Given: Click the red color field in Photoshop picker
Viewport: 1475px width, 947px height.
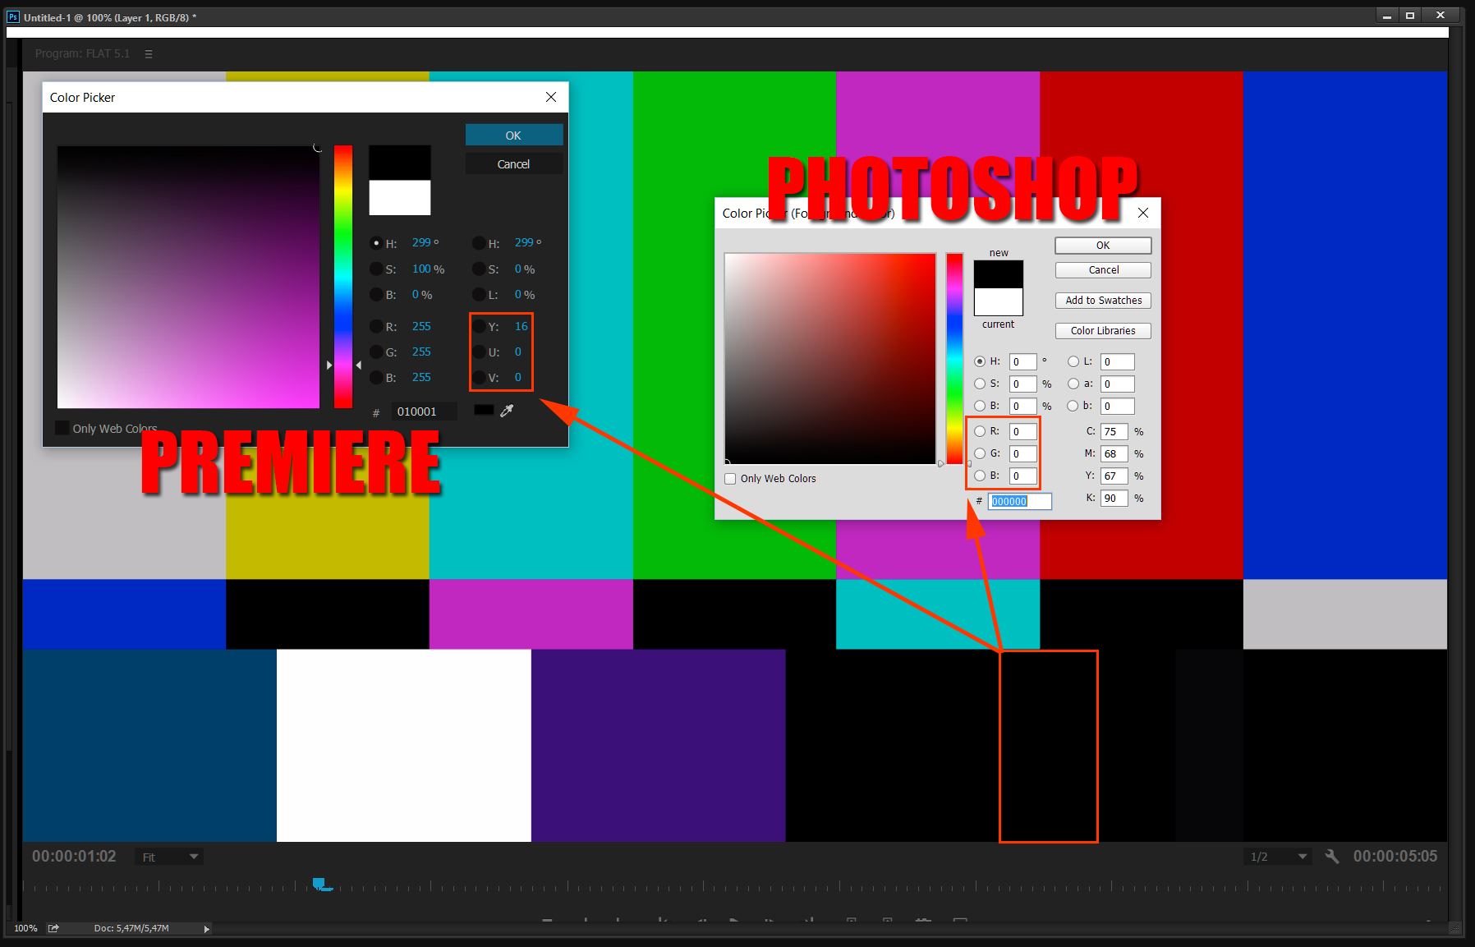Looking at the screenshot, I should point(830,359).
